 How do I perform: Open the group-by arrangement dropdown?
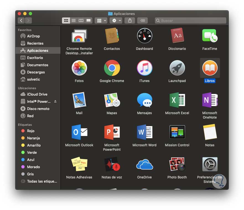(x=101, y=21)
